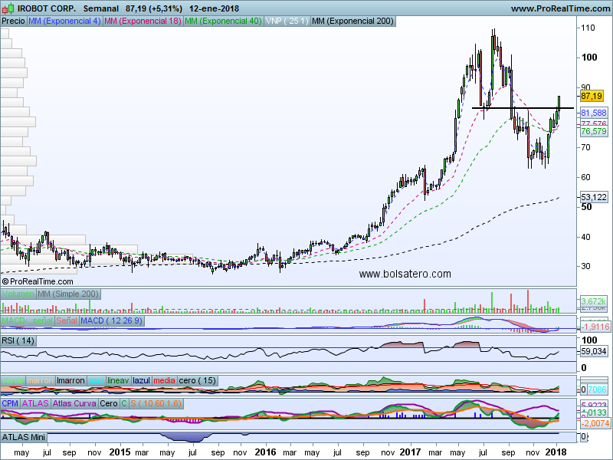
Task: Click the 12-ene-2018 date in the header
Action: pos(214,8)
